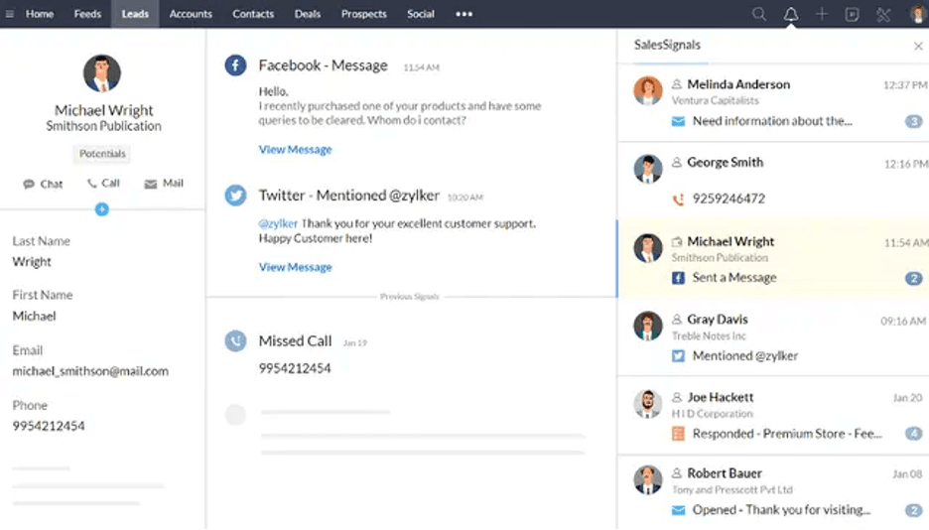The image size is (929, 530).
Task: Click 'Mentioned @zylker' in Gray Davis signal
Action: [x=745, y=356]
